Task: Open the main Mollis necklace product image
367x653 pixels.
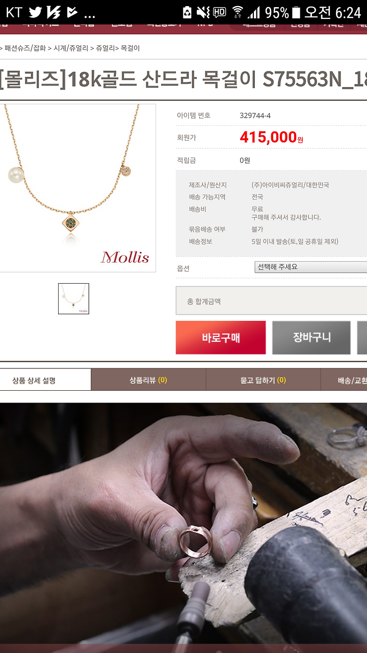Action: 77,188
